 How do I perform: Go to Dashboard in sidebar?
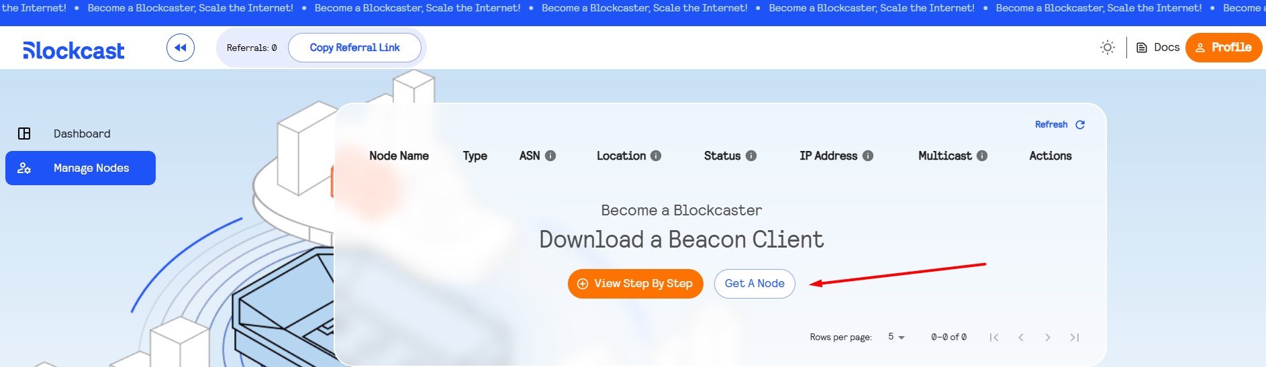coord(81,134)
